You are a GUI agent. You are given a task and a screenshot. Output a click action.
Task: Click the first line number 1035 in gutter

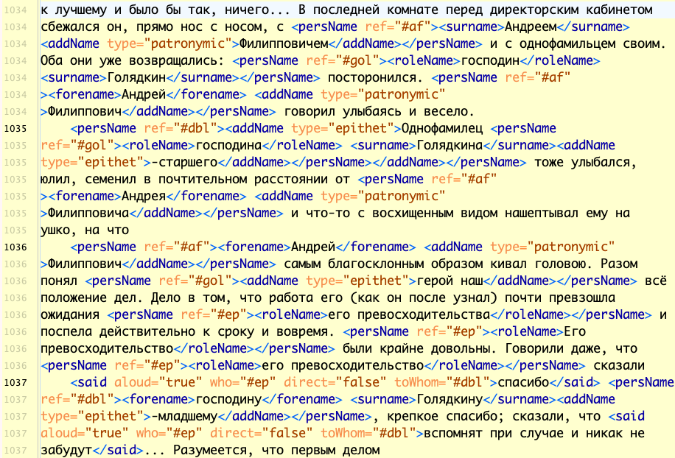15,128
